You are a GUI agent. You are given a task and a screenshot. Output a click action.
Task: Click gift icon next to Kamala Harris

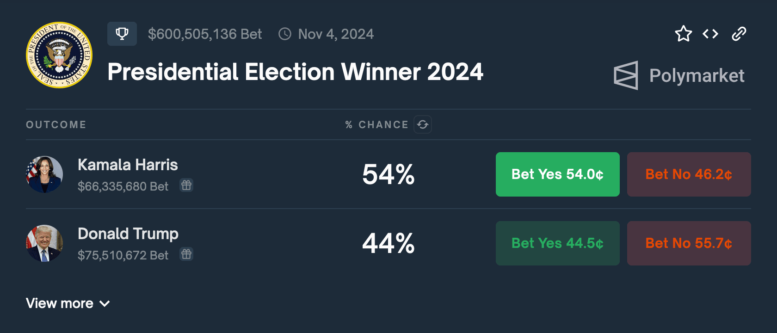(x=186, y=185)
